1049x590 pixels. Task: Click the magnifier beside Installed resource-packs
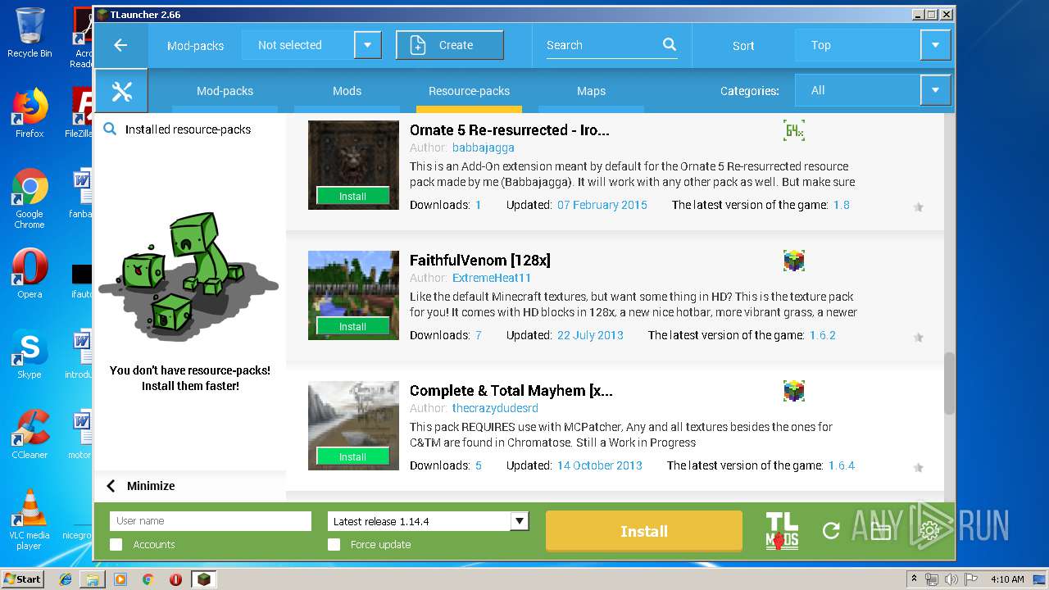coord(110,129)
